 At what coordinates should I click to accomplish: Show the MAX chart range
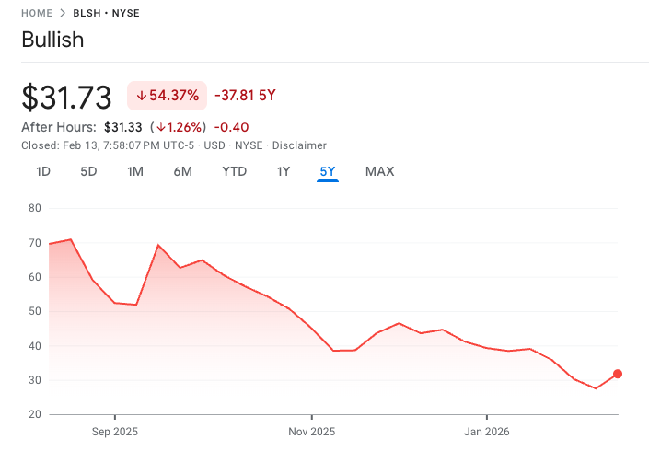pos(379,171)
